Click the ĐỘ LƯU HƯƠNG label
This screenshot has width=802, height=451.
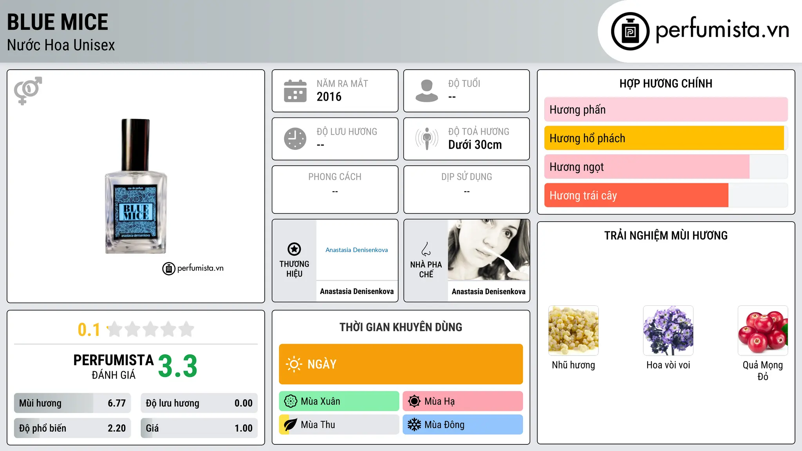click(x=347, y=132)
